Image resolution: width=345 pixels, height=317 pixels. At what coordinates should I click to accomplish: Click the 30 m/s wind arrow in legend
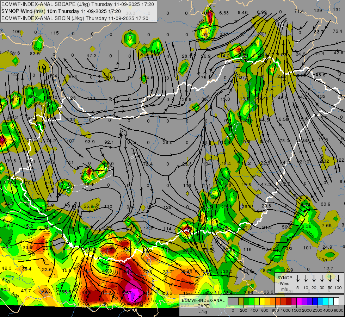click(322, 279)
